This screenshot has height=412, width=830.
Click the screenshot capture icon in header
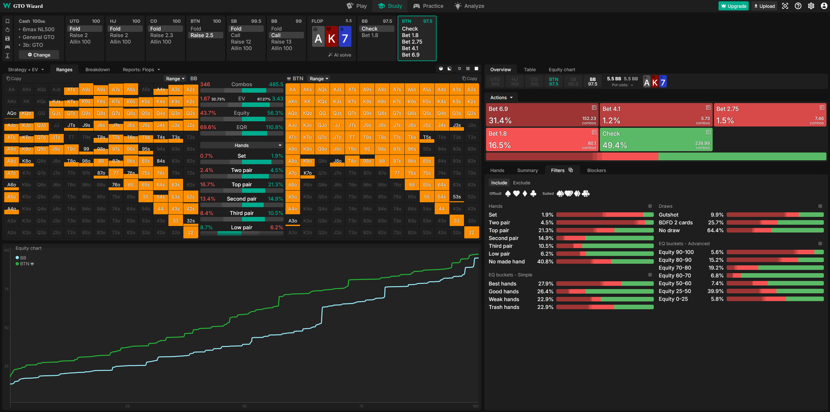tap(785, 6)
